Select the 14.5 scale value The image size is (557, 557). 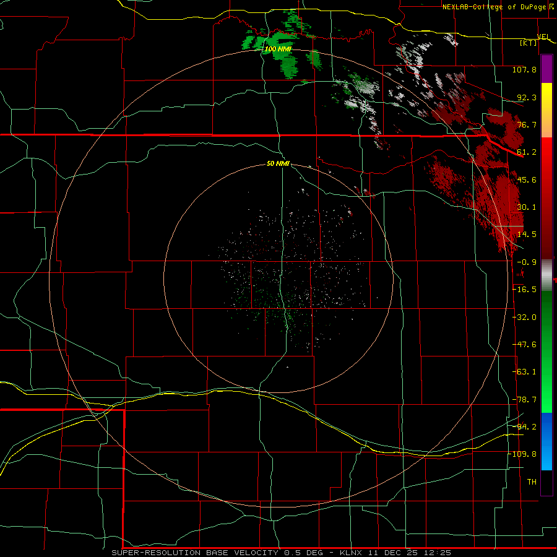coord(526,234)
